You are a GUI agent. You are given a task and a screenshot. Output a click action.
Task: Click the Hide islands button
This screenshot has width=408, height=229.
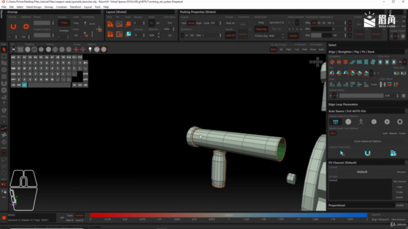305,50
